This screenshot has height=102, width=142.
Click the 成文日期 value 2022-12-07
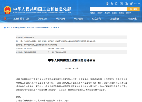tap(28, 48)
